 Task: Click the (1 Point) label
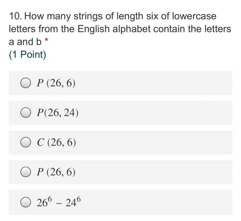pos(28,54)
